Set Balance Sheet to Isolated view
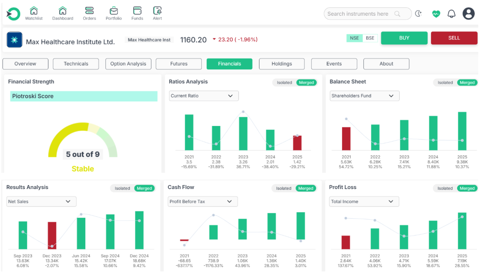 445,82
